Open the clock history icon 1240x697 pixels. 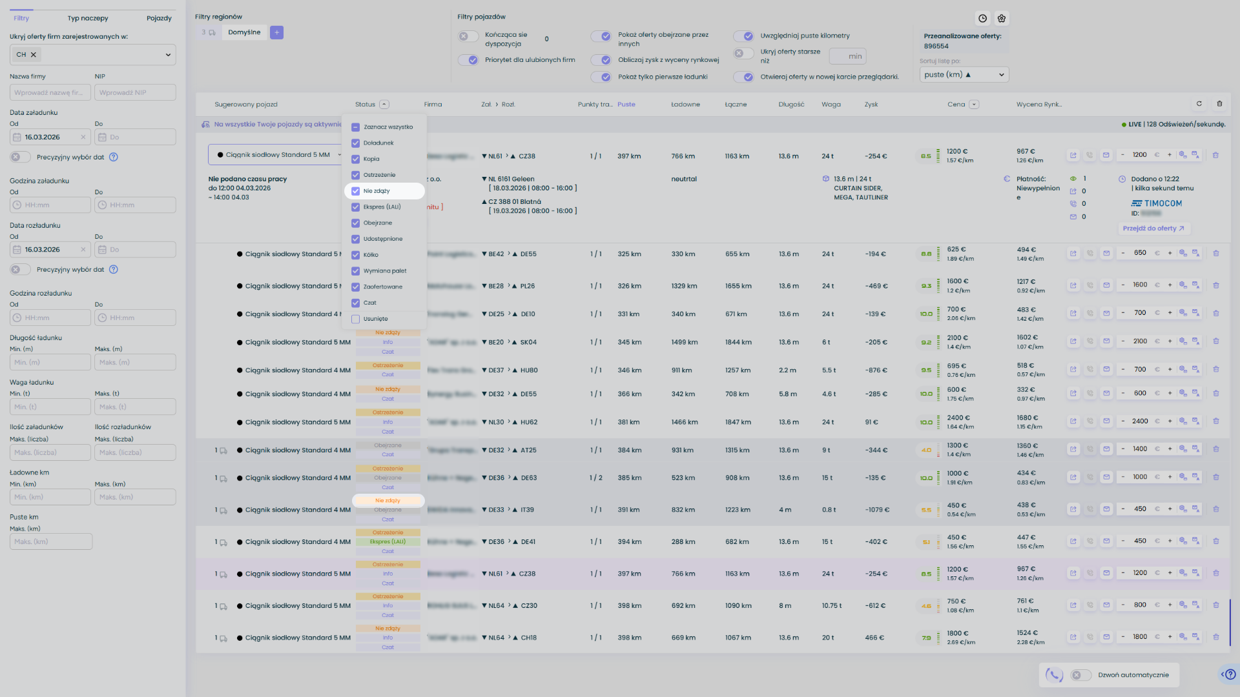[982, 19]
